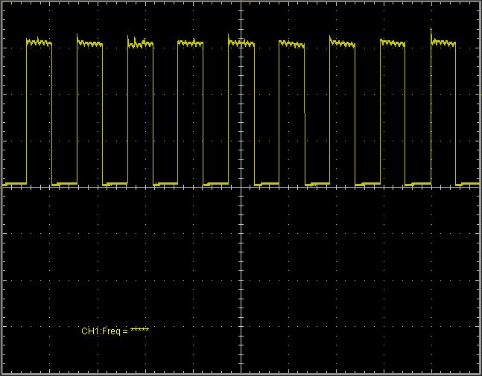The width and height of the screenshot is (482, 376).
Task: Click the vertical center axis near the bottom
Action: click(x=241, y=357)
